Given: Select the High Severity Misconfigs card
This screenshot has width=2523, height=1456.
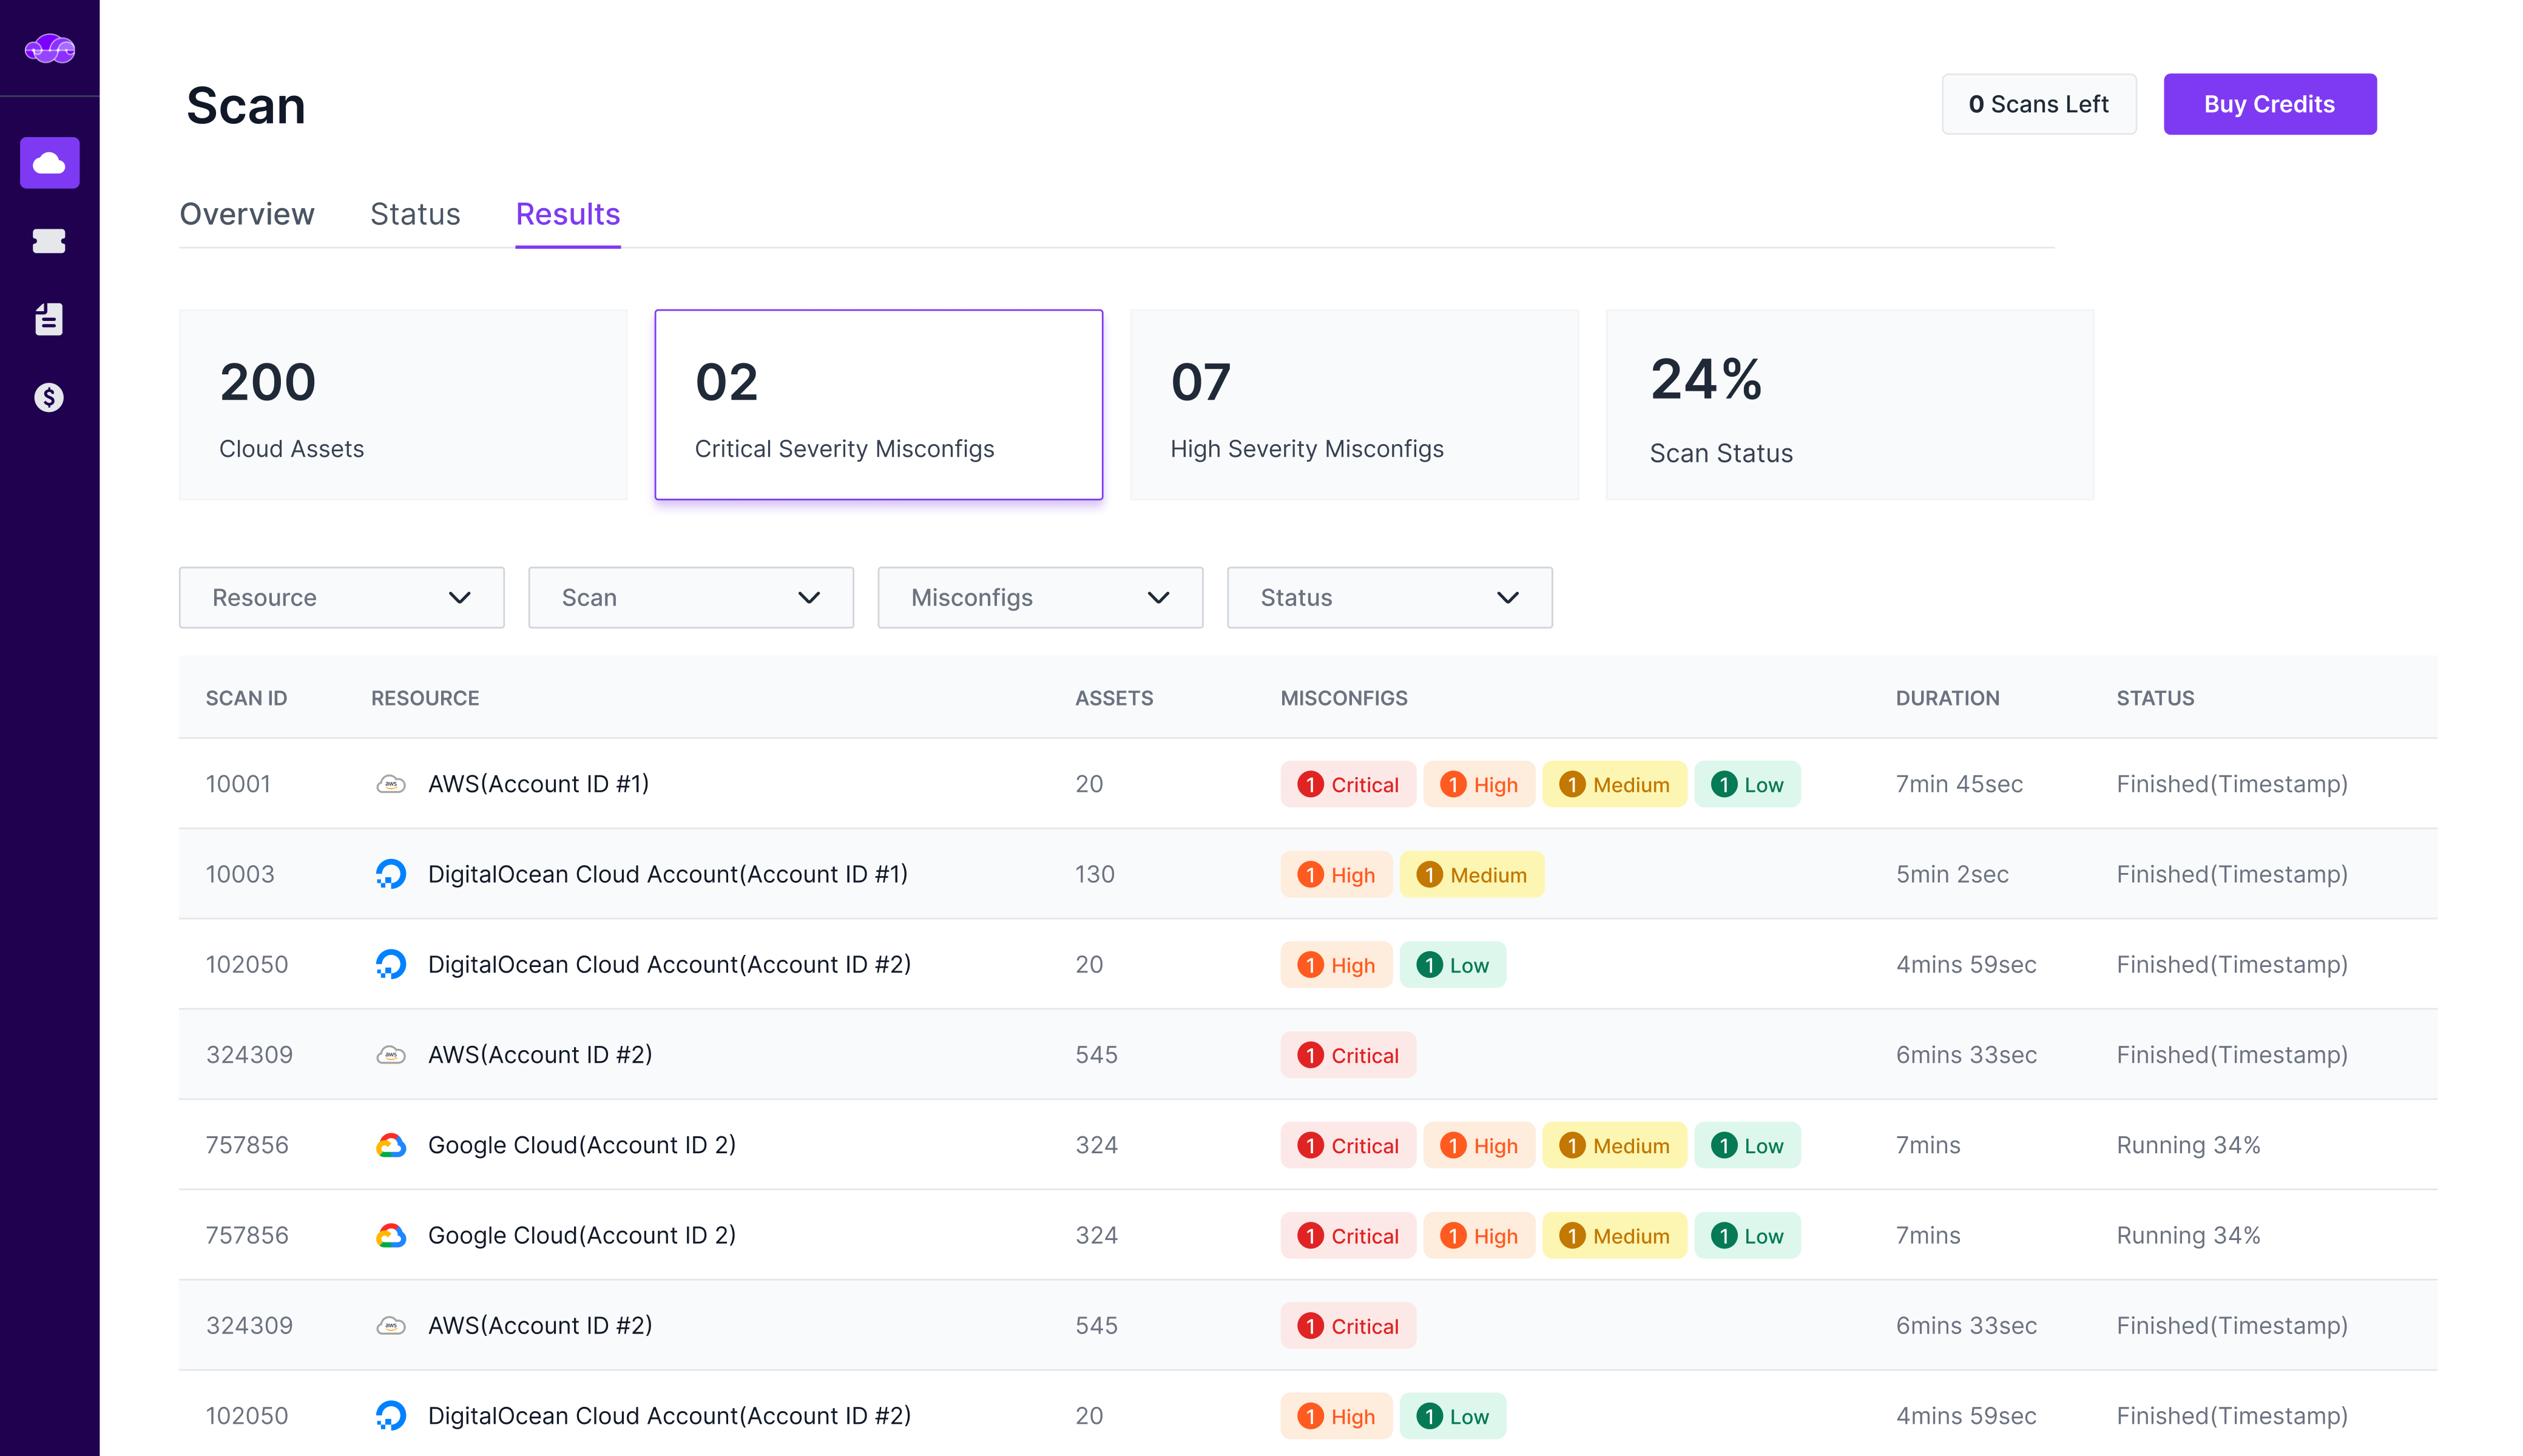Looking at the screenshot, I should [x=1353, y=404].
